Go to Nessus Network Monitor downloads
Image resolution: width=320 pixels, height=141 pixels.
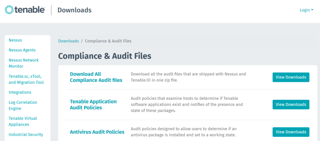tap(24, 63)
